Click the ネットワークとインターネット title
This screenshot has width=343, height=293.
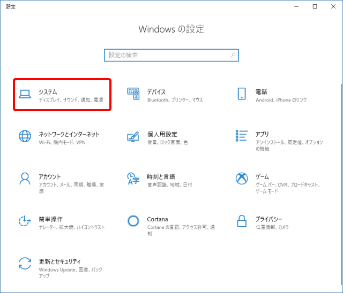coord(69,134)
